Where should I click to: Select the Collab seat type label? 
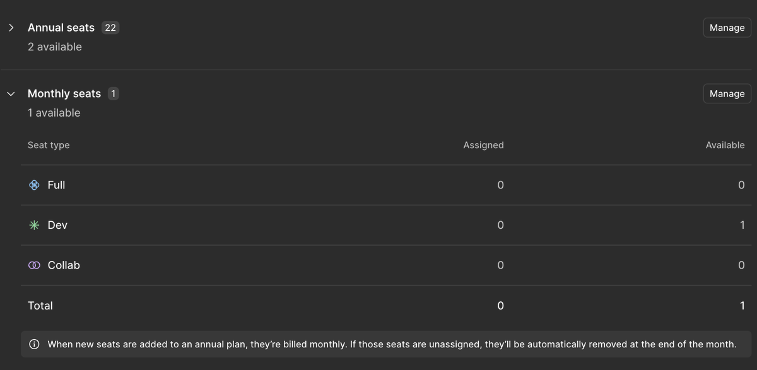[x=64, y=265]
